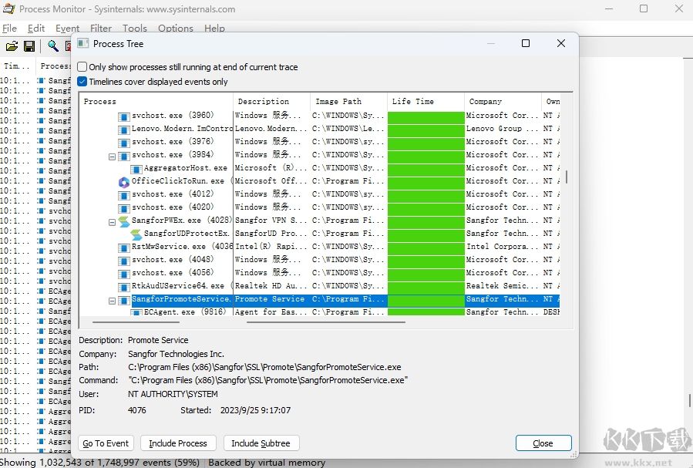
Task: Select the 'Realtek Semic...' company cell
Action: (x=503, y=286)
